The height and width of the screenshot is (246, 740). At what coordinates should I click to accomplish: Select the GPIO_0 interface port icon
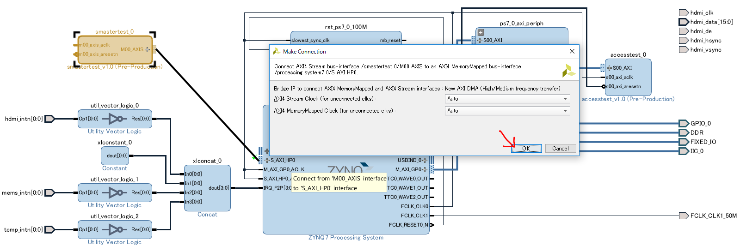click(x=684, y=123)
